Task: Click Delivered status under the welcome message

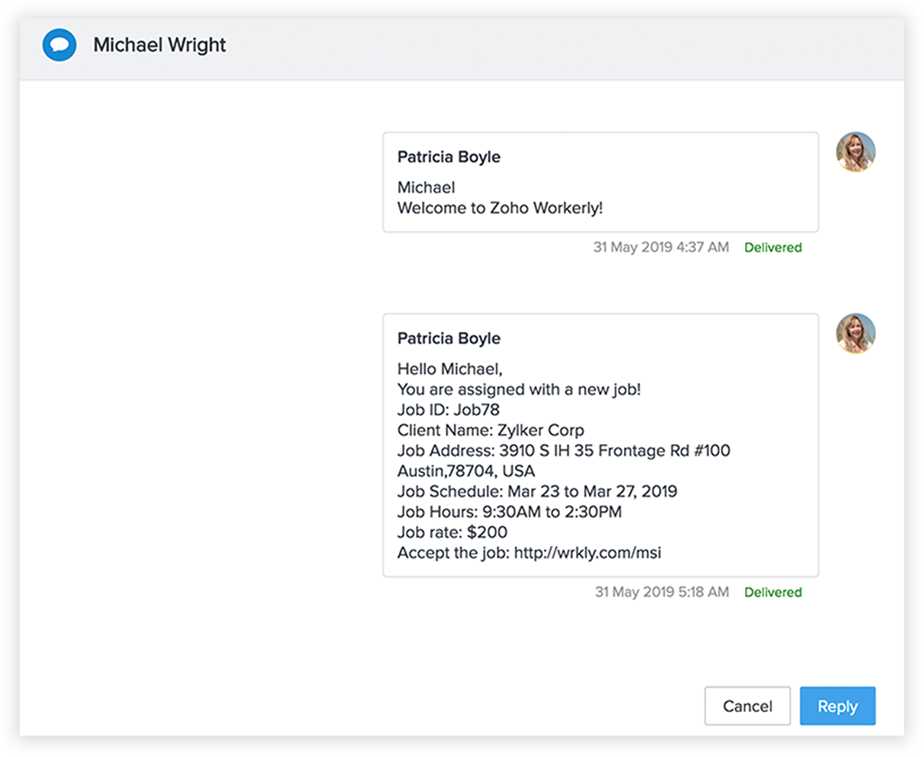Action: 772,248
